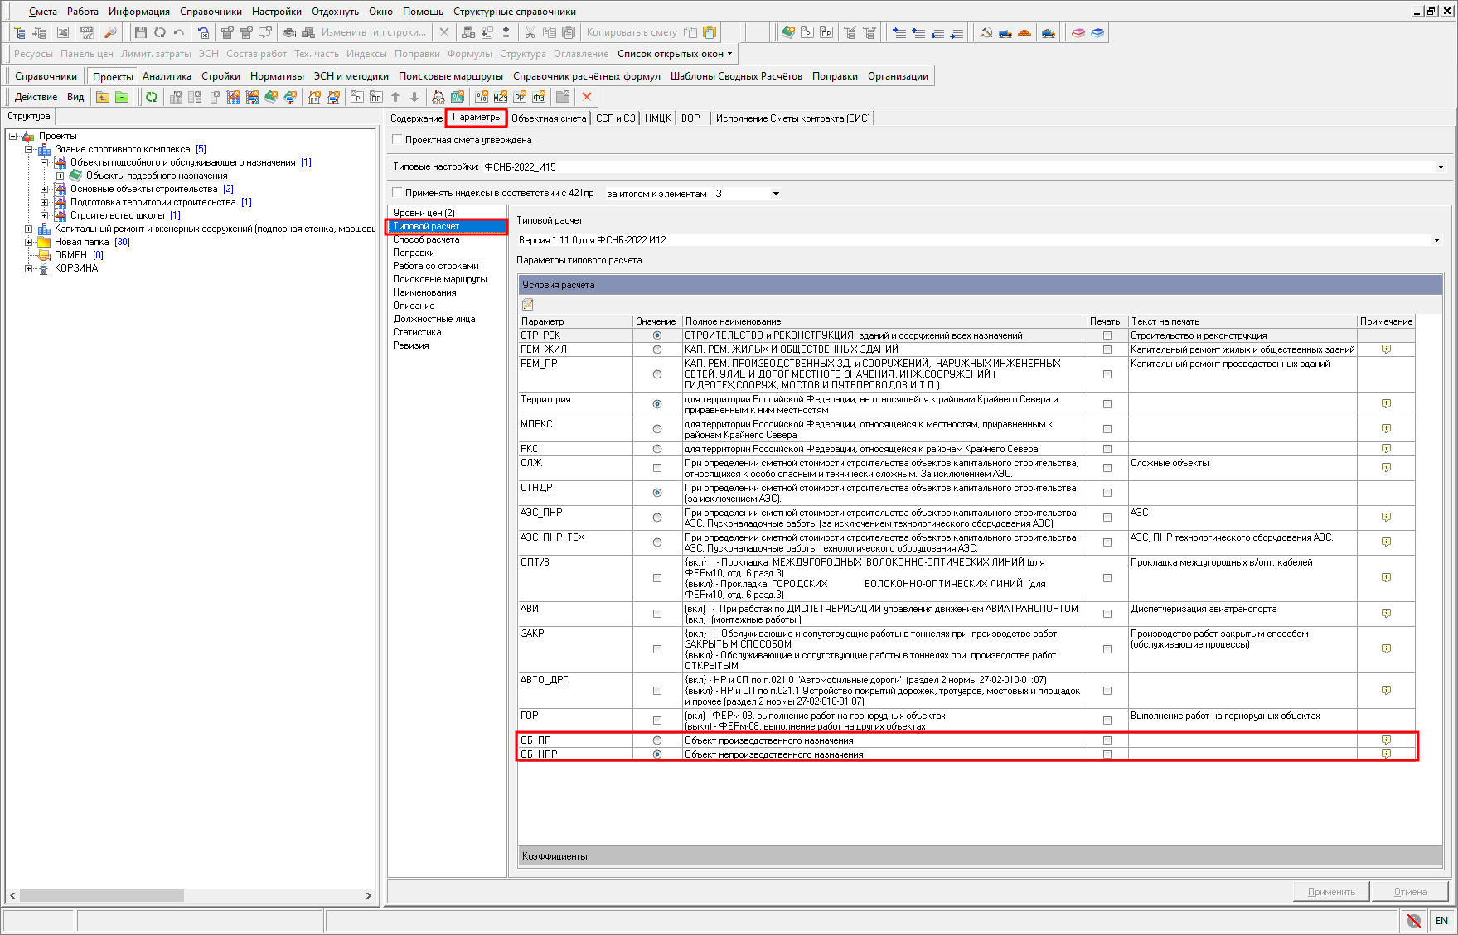Click the hammer and sickle labor icon
Viewport: 1458px width, 935px height.
coord(986,32)
